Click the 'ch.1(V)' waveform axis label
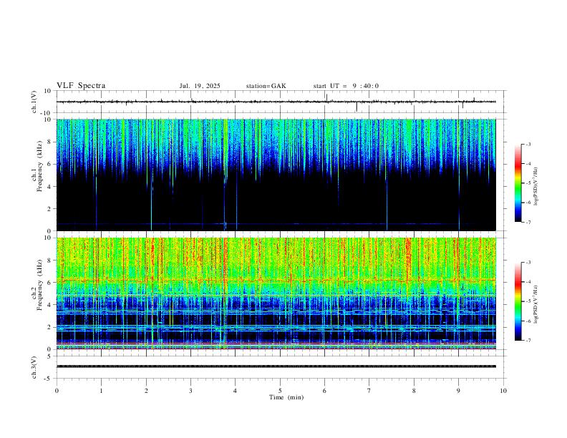The width and height of the screenshot is (567, 438). click(x=34, y=102)
